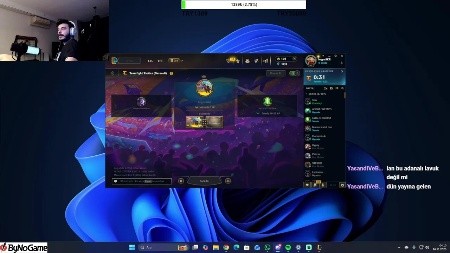Open Spotify from the taskbar

click(288, 247)
